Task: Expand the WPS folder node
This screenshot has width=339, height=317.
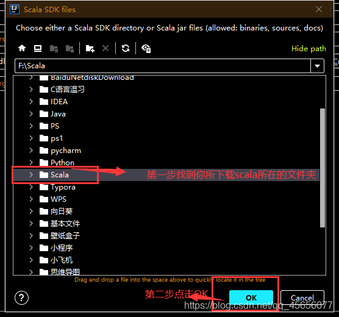Action: pyautogui.click(x=31, y=199)
